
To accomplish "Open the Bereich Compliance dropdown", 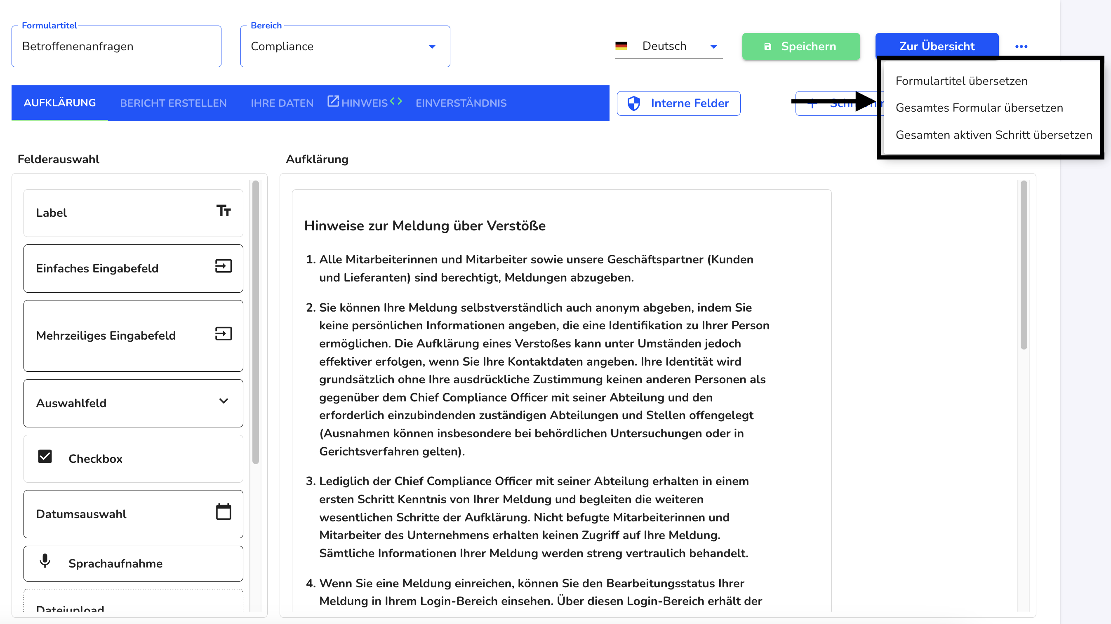I will click(345, 47).
